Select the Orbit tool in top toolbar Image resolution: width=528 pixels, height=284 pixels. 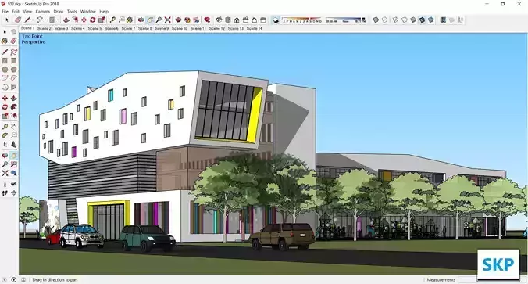point(141,20)
